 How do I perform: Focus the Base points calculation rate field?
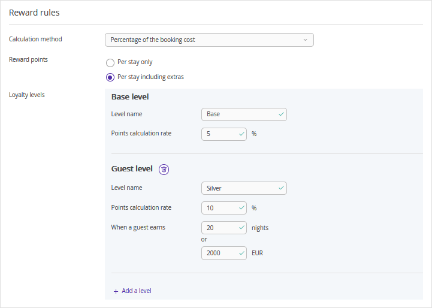tap(223, 134)
